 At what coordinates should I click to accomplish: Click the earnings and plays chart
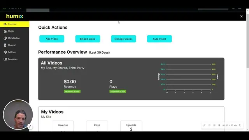pos(188,79)
